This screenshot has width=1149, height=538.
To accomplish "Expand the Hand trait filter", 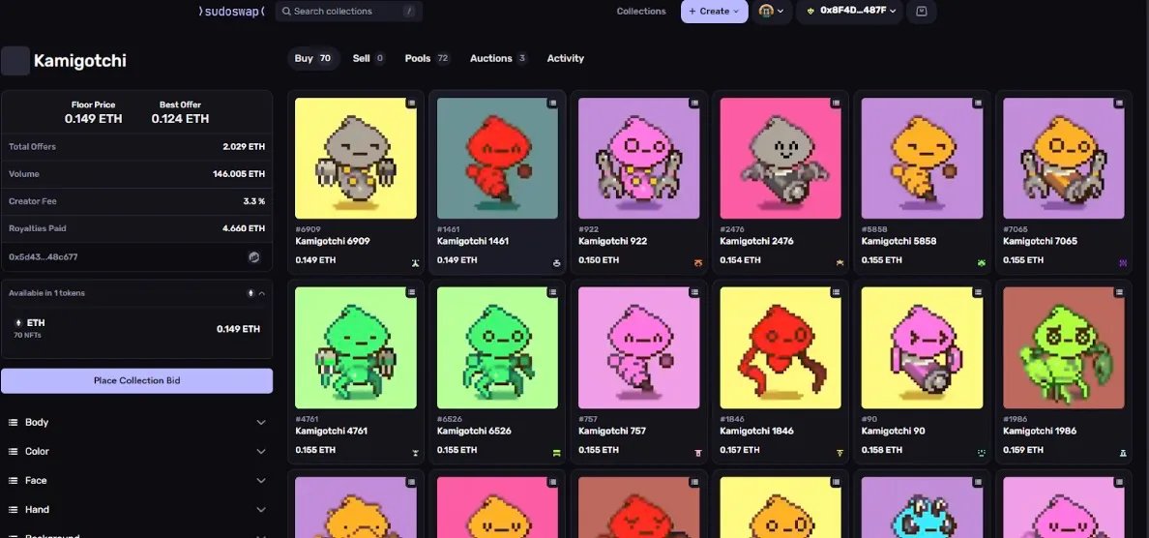I will click(137, 509).
